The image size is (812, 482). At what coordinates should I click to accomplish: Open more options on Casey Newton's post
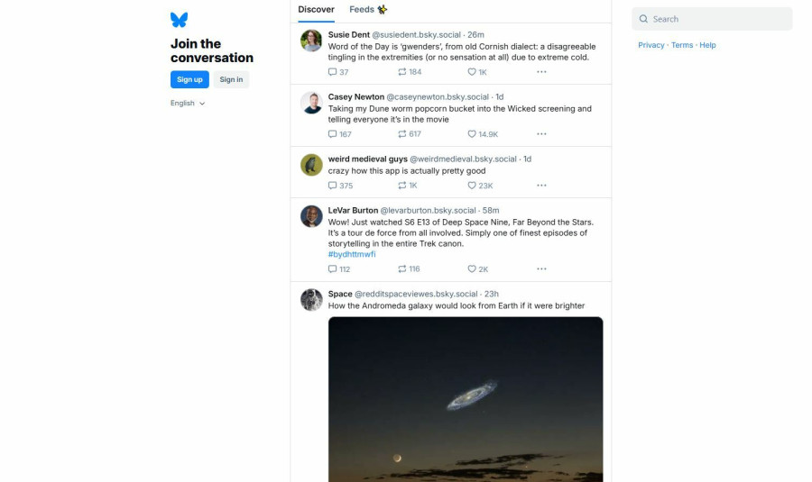(541, 134)
